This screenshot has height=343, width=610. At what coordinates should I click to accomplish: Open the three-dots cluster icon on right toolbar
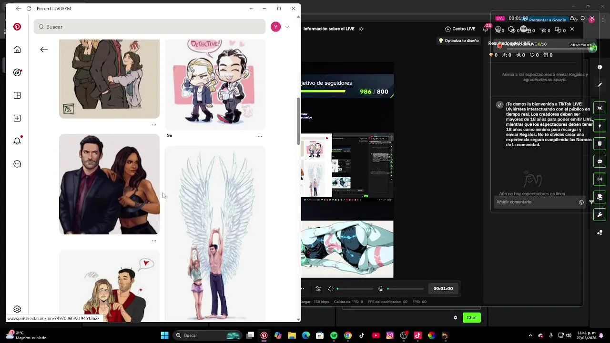click(x=600, y=232)
